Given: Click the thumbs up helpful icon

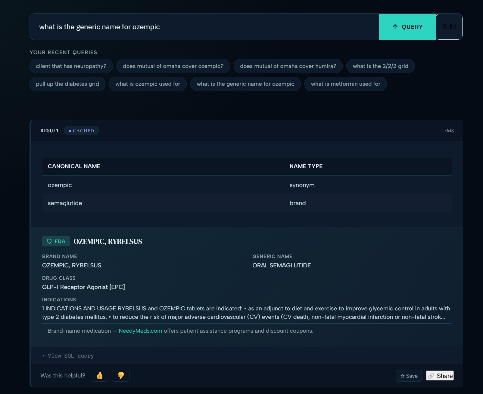Looking at the screenshot, I should click(99, 376).
